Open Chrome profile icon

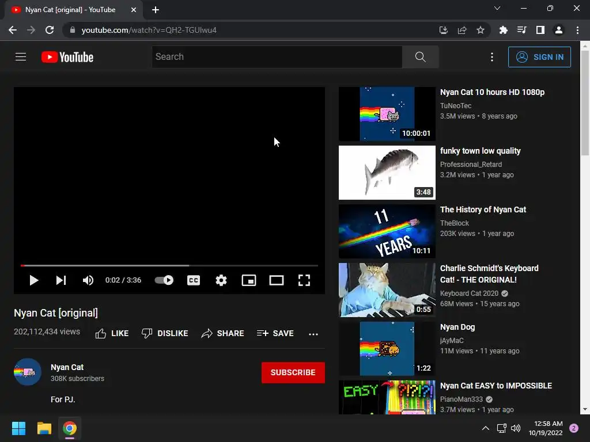pos(559,30)
